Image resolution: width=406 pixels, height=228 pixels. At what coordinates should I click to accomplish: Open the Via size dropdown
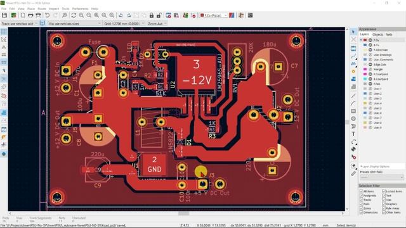click(x=75, y=23)
